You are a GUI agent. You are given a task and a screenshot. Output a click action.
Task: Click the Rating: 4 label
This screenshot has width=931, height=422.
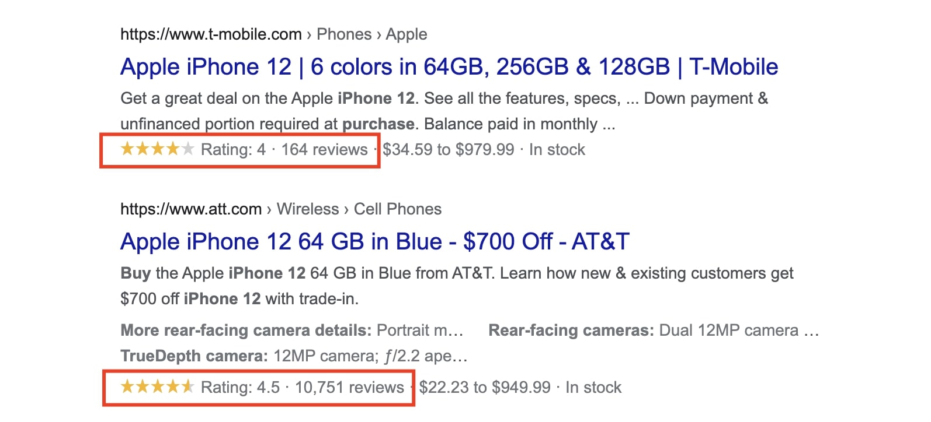click(x=233, y=150)
